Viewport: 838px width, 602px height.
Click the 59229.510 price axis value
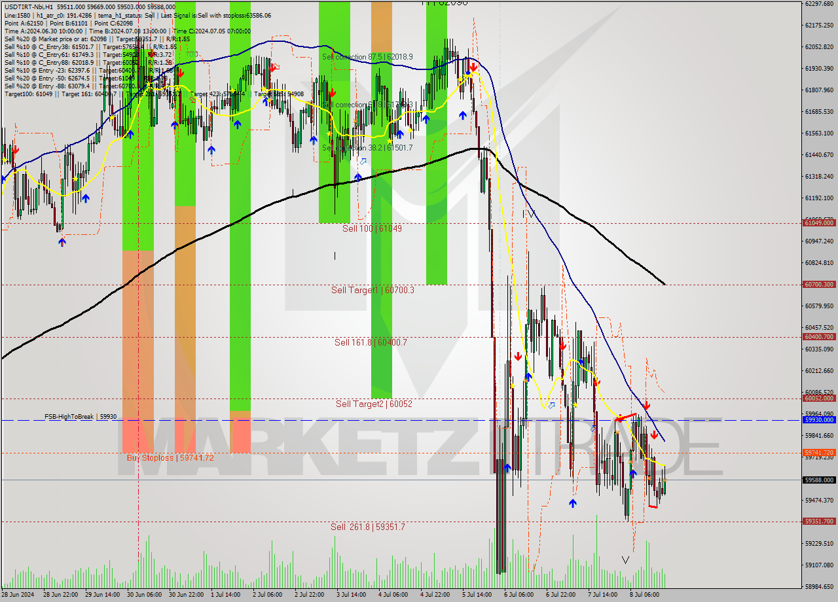pos(818,543)
